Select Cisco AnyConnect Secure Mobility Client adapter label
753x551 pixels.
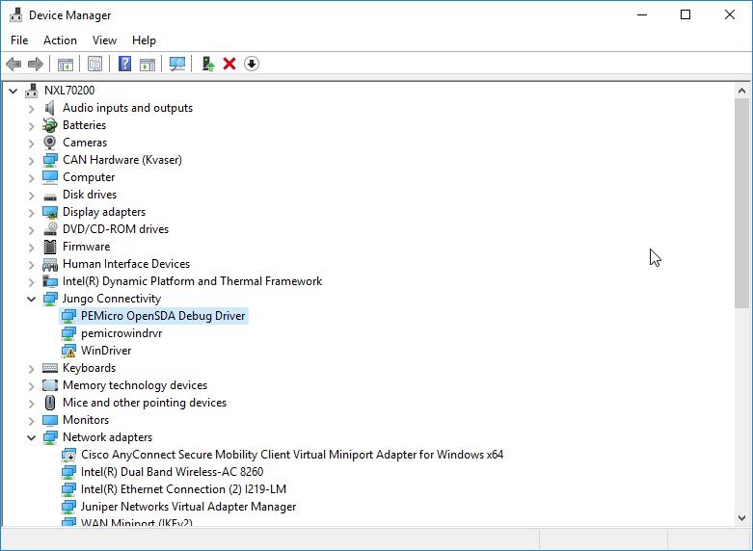(x=292, y=455)
